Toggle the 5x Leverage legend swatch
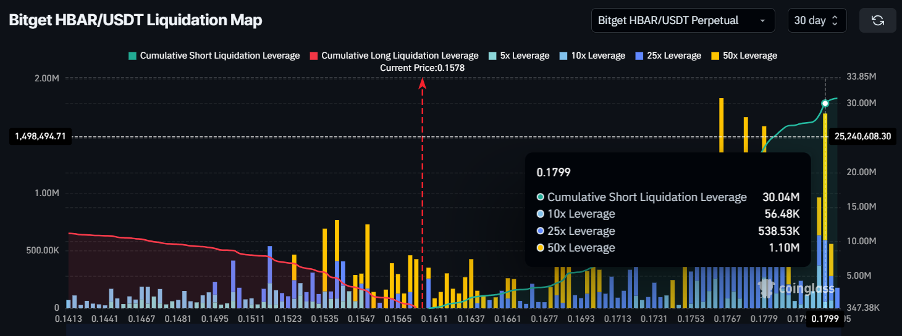 coord(492,55)
